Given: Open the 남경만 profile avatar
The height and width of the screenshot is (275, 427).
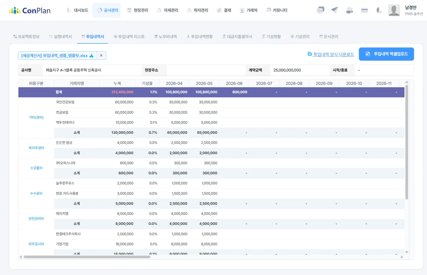Looking at the screenshot, I should pyautogui.click(x=394, y=10).
